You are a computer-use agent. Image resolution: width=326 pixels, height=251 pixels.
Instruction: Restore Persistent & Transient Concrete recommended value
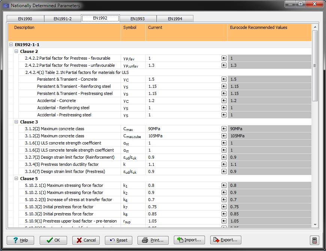pos(224,79)
